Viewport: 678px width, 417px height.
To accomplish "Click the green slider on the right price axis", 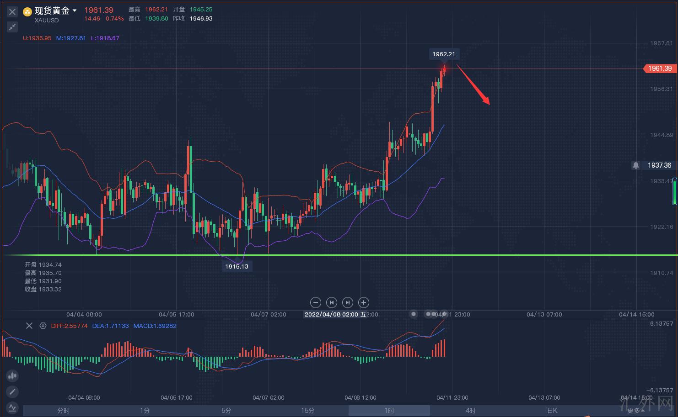I will click(674, 193).
